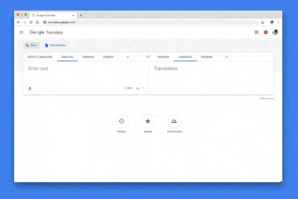Viewport: 298px width, 199px height.
Task: Open History of translations
Action: (122, 121)
